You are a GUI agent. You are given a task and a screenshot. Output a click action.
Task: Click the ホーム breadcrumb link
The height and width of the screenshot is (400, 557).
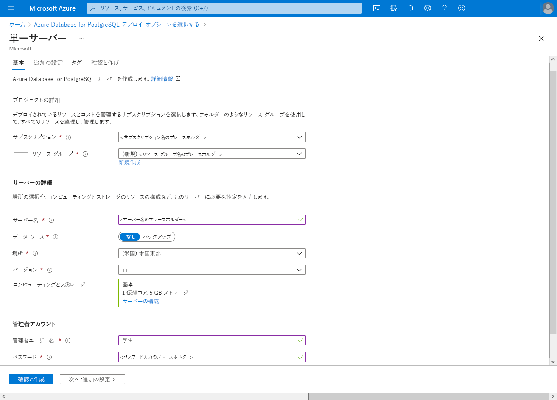tap(17, 25)
